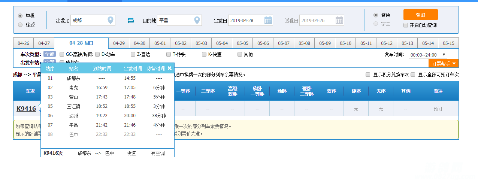Select the 单程 one-way radio button
The image size is (478, 182).
tap(20, 16)
